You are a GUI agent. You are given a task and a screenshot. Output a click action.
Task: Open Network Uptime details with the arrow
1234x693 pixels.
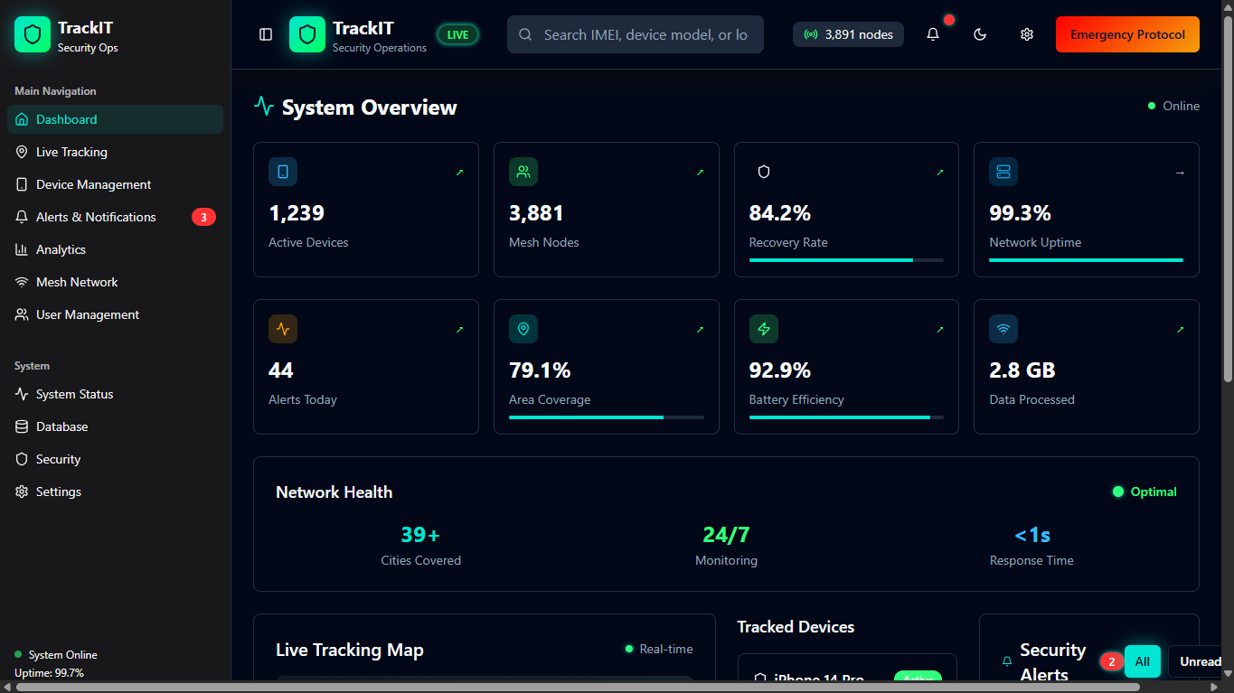[1180, 171]
